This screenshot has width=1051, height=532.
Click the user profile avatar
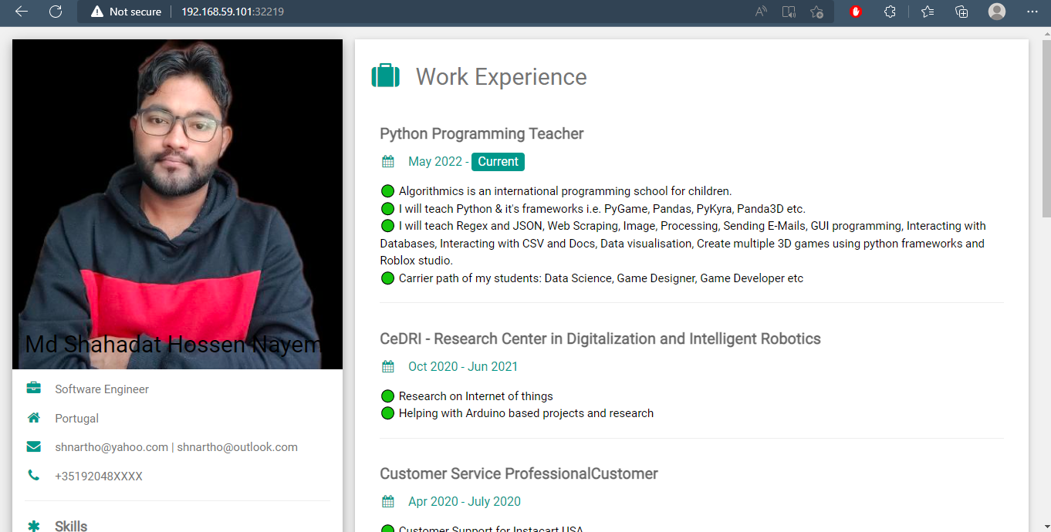pos(997,12)
